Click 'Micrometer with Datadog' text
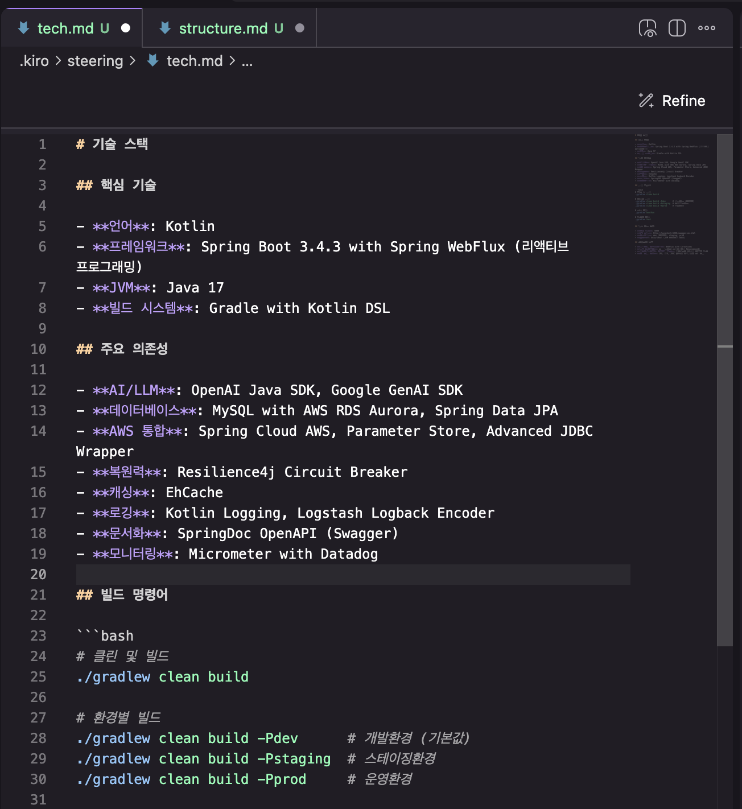Viewport: 742px width, 809px height. coord(283,554)
